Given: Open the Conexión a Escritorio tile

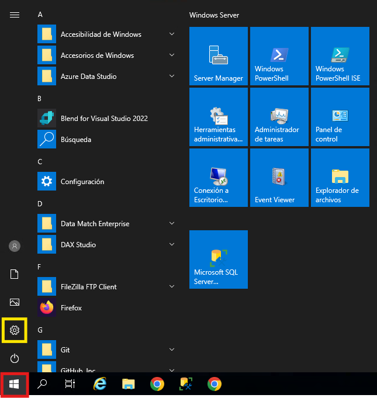Looking at the screenshot, I should coord(219,178).
